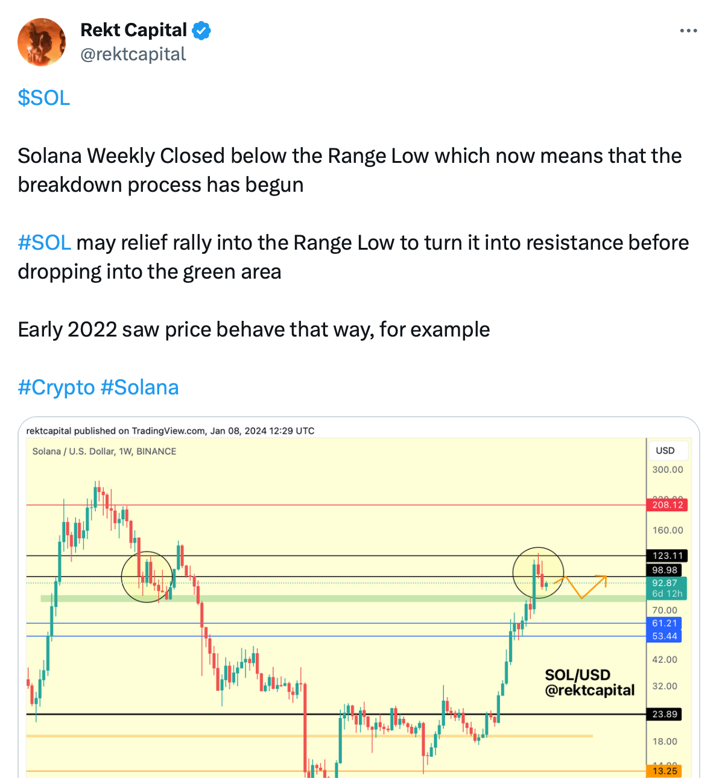The width and height of the screenshot is (719, 778).
Task: Click the orange 13.25 price label
Action: pyautogui.click(x=664, y=771)
